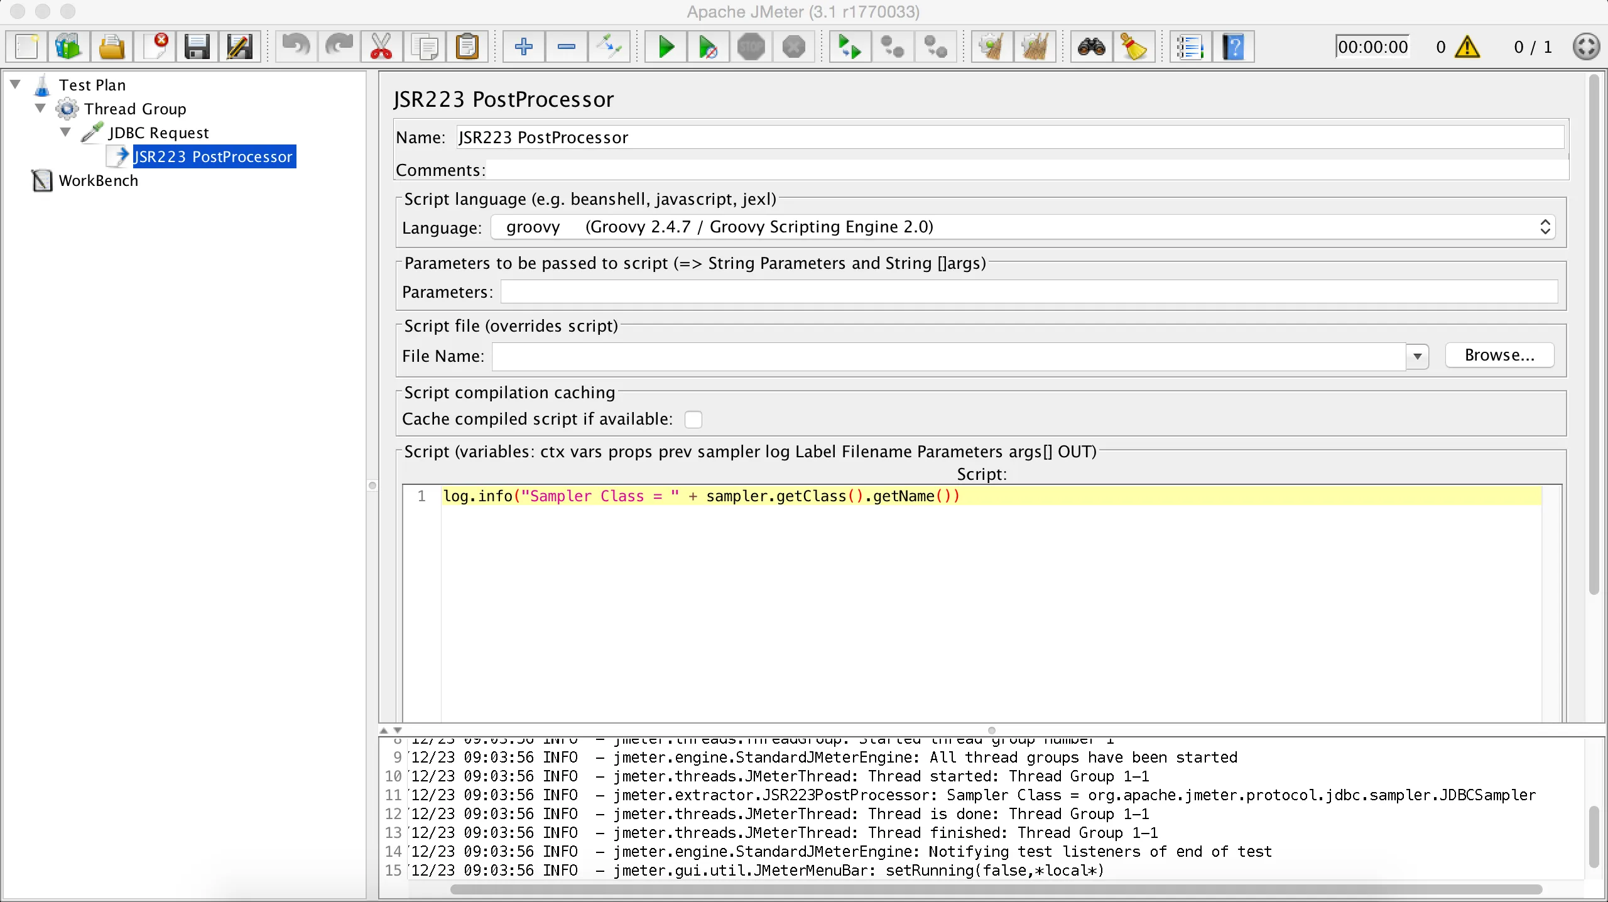Select JDBC Request in the tree
The width and height of the screenshot is (1608, 902).
tap(158, 133)
